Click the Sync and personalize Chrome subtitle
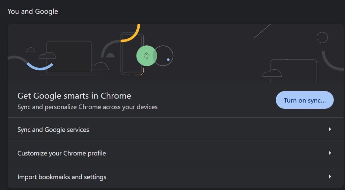This screenshot has width=345, height=190. tap(87, 107)
